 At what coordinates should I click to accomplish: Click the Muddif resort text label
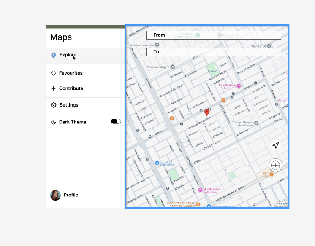click(212, 189)
